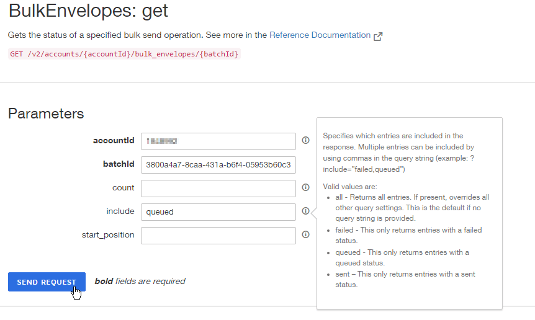This screenshot has height=320, width=535.
Task: Click the bold accountId label
Action: [114, 141]
